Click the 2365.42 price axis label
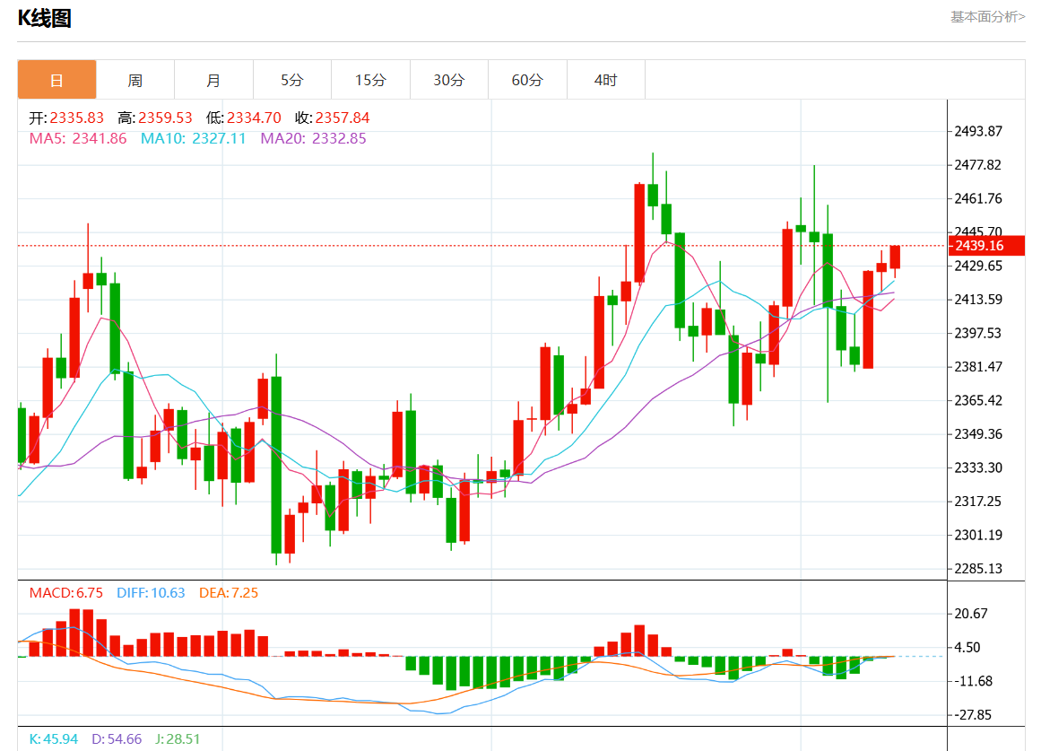This screenshot has width=1041, height=751. (x=978, y=400)
